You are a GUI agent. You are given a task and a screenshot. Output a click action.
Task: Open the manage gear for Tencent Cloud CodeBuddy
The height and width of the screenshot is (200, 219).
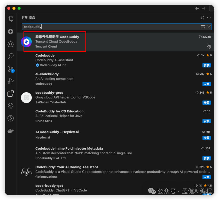pos(209,47)
